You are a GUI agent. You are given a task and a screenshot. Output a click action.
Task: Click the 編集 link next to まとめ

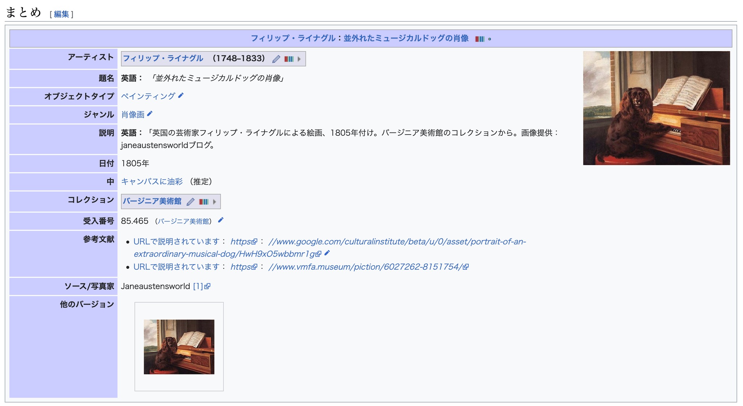coord(61,14)
